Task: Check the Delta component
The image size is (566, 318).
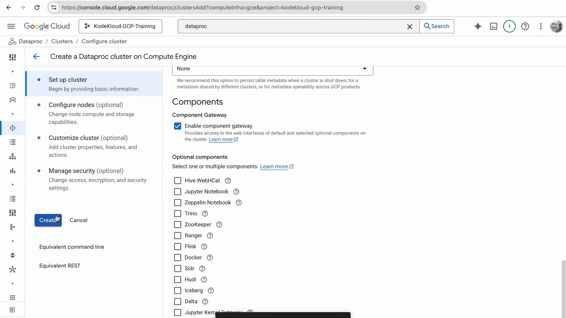Action: (177, 302)
